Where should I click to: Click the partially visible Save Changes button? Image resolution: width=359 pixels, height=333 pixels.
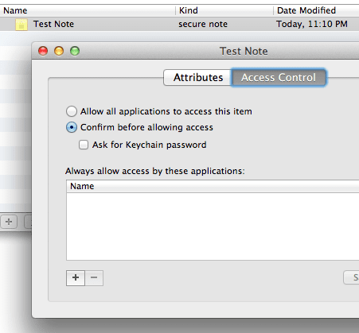tap(351, 277)
